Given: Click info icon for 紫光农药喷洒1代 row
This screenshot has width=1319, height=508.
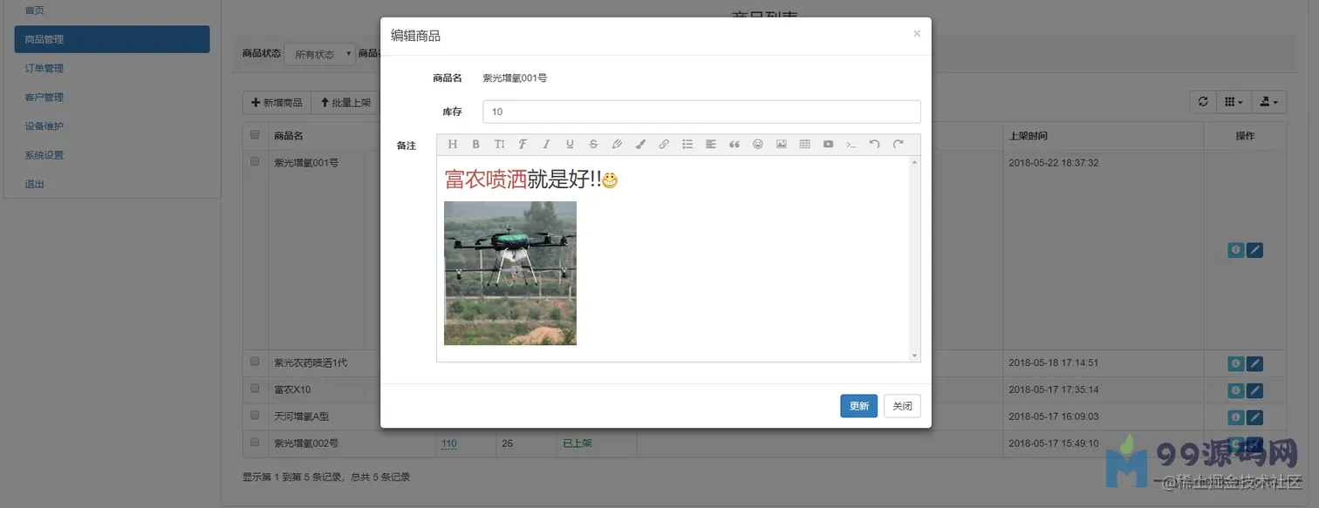Looking at the screenshot, I should 1235,363.
